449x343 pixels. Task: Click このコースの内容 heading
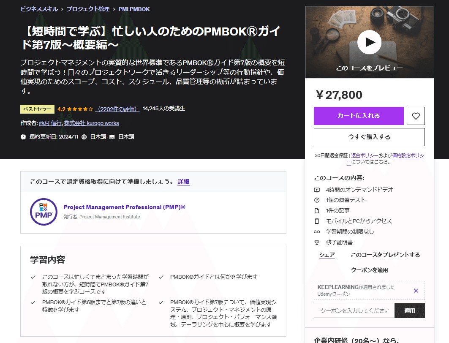pos(339,178)
